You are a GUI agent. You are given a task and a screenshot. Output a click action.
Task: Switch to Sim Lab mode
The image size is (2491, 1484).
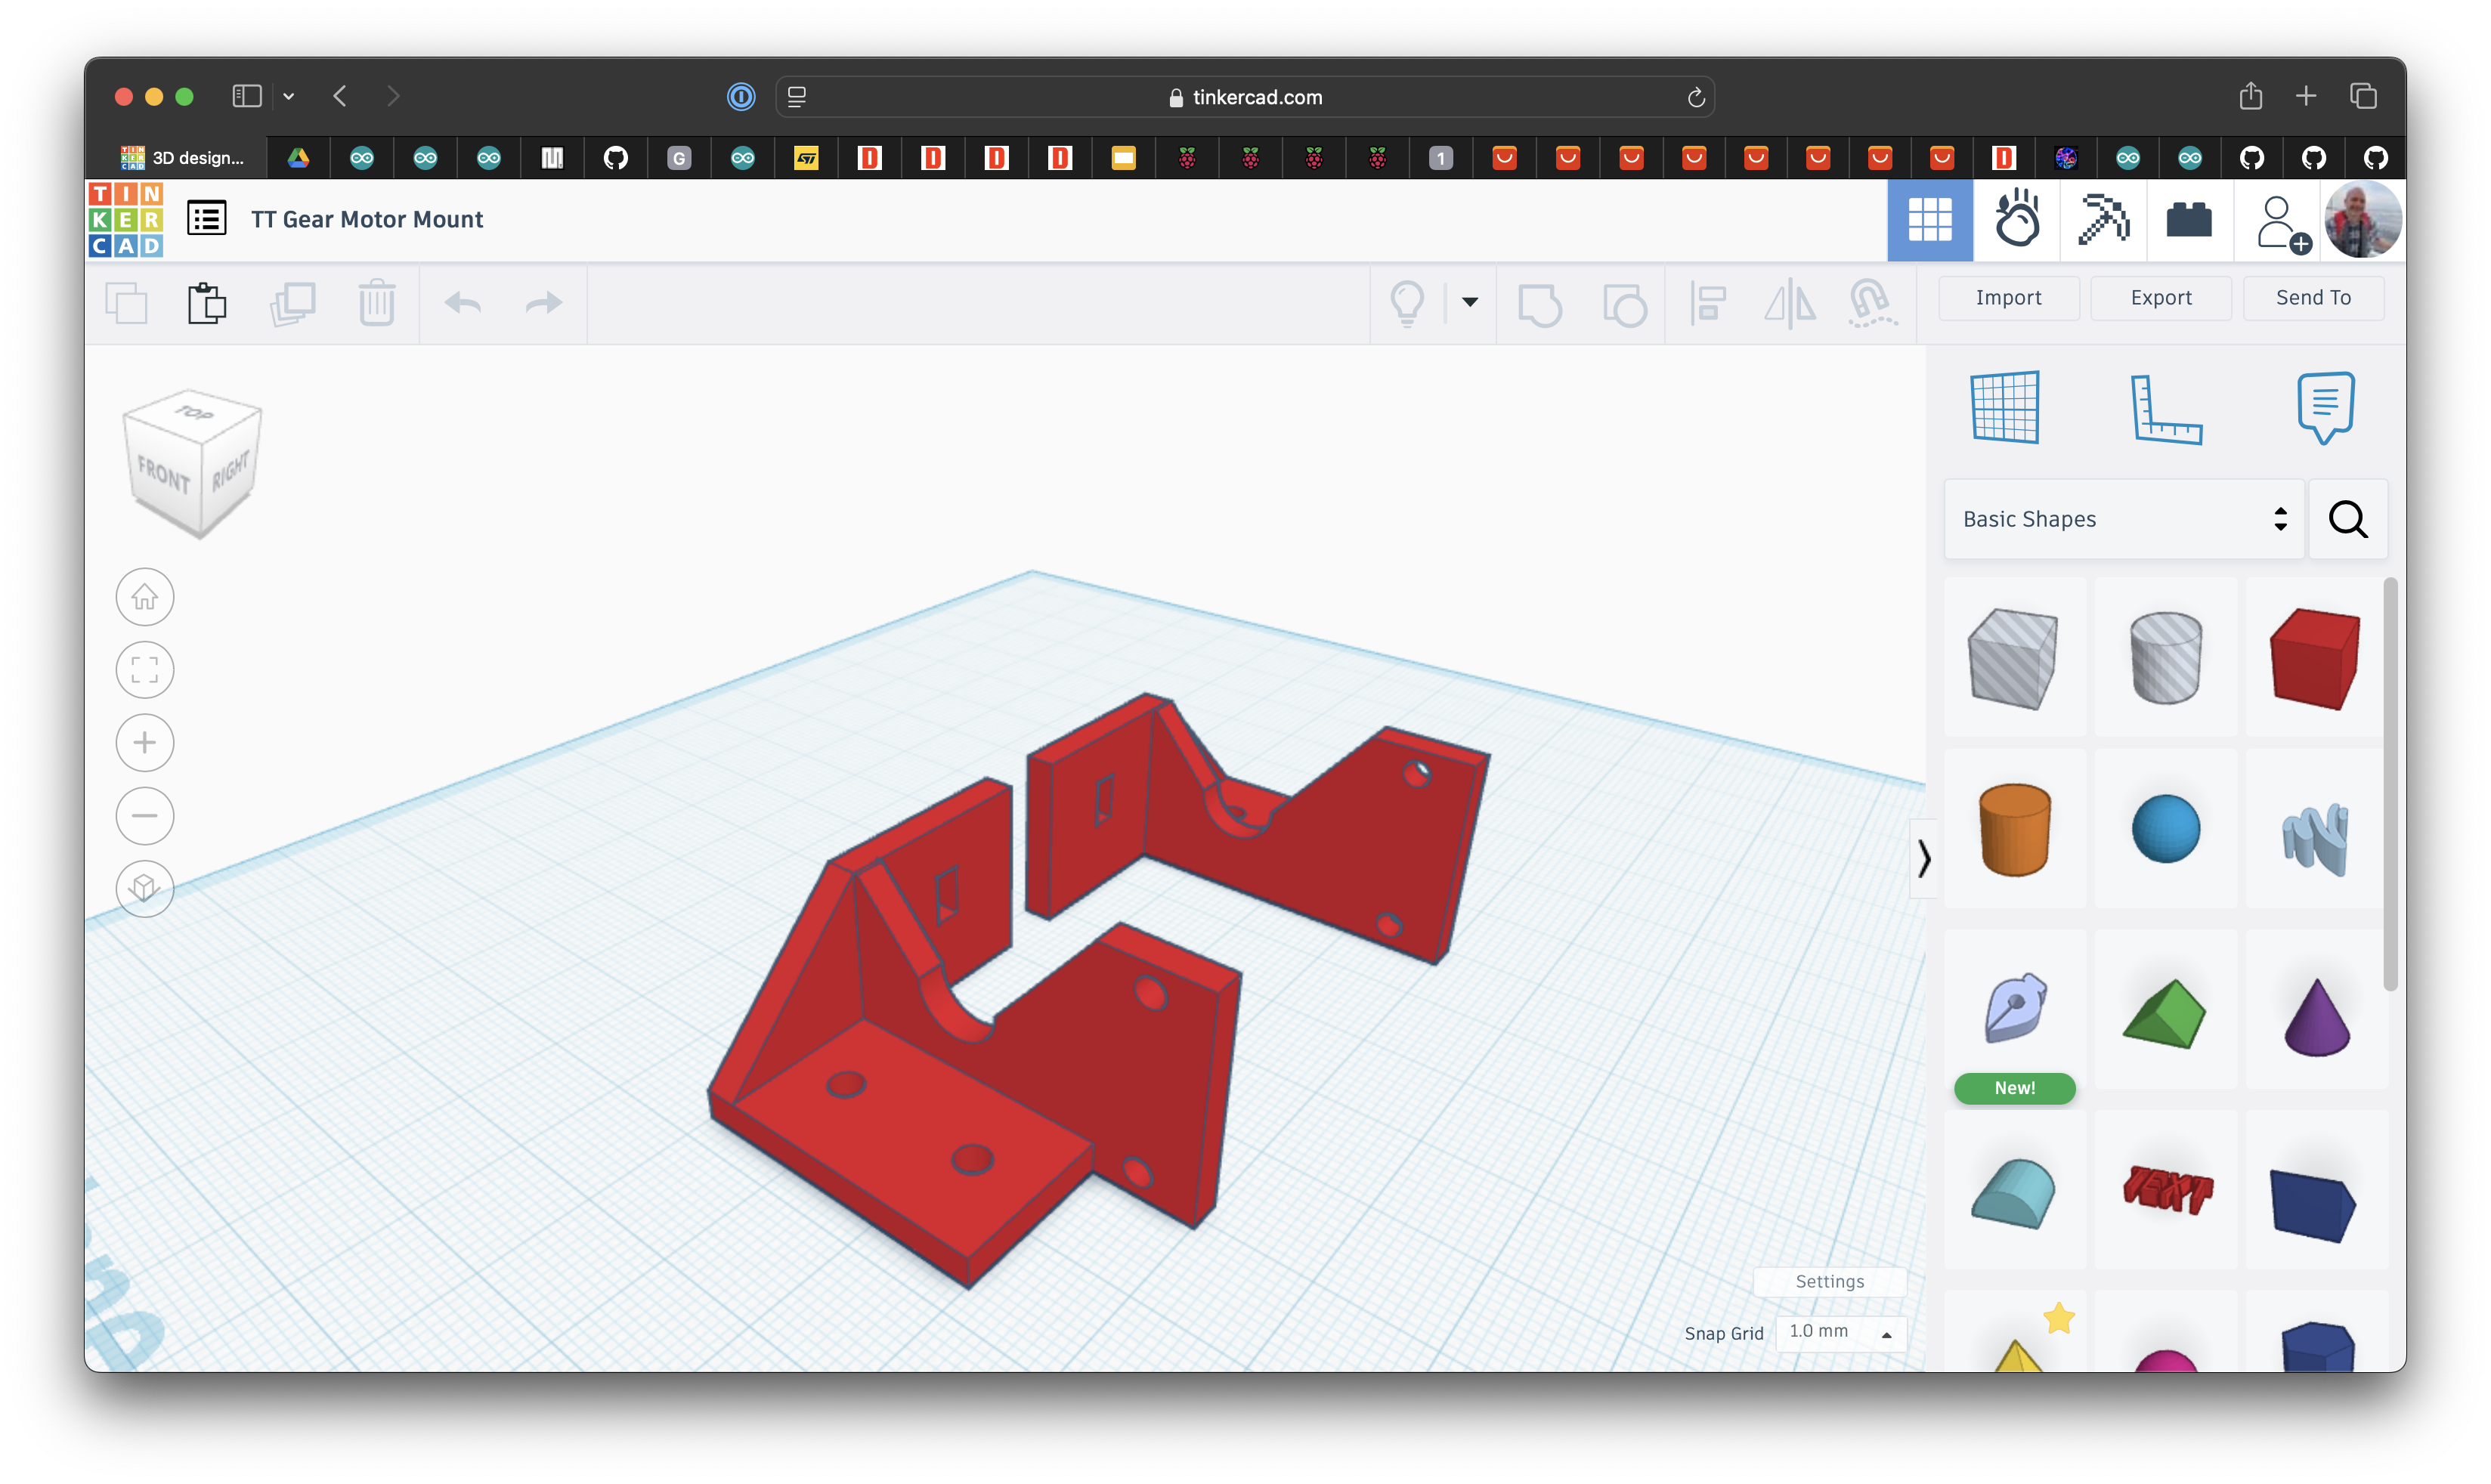(x=2017, y=219)
